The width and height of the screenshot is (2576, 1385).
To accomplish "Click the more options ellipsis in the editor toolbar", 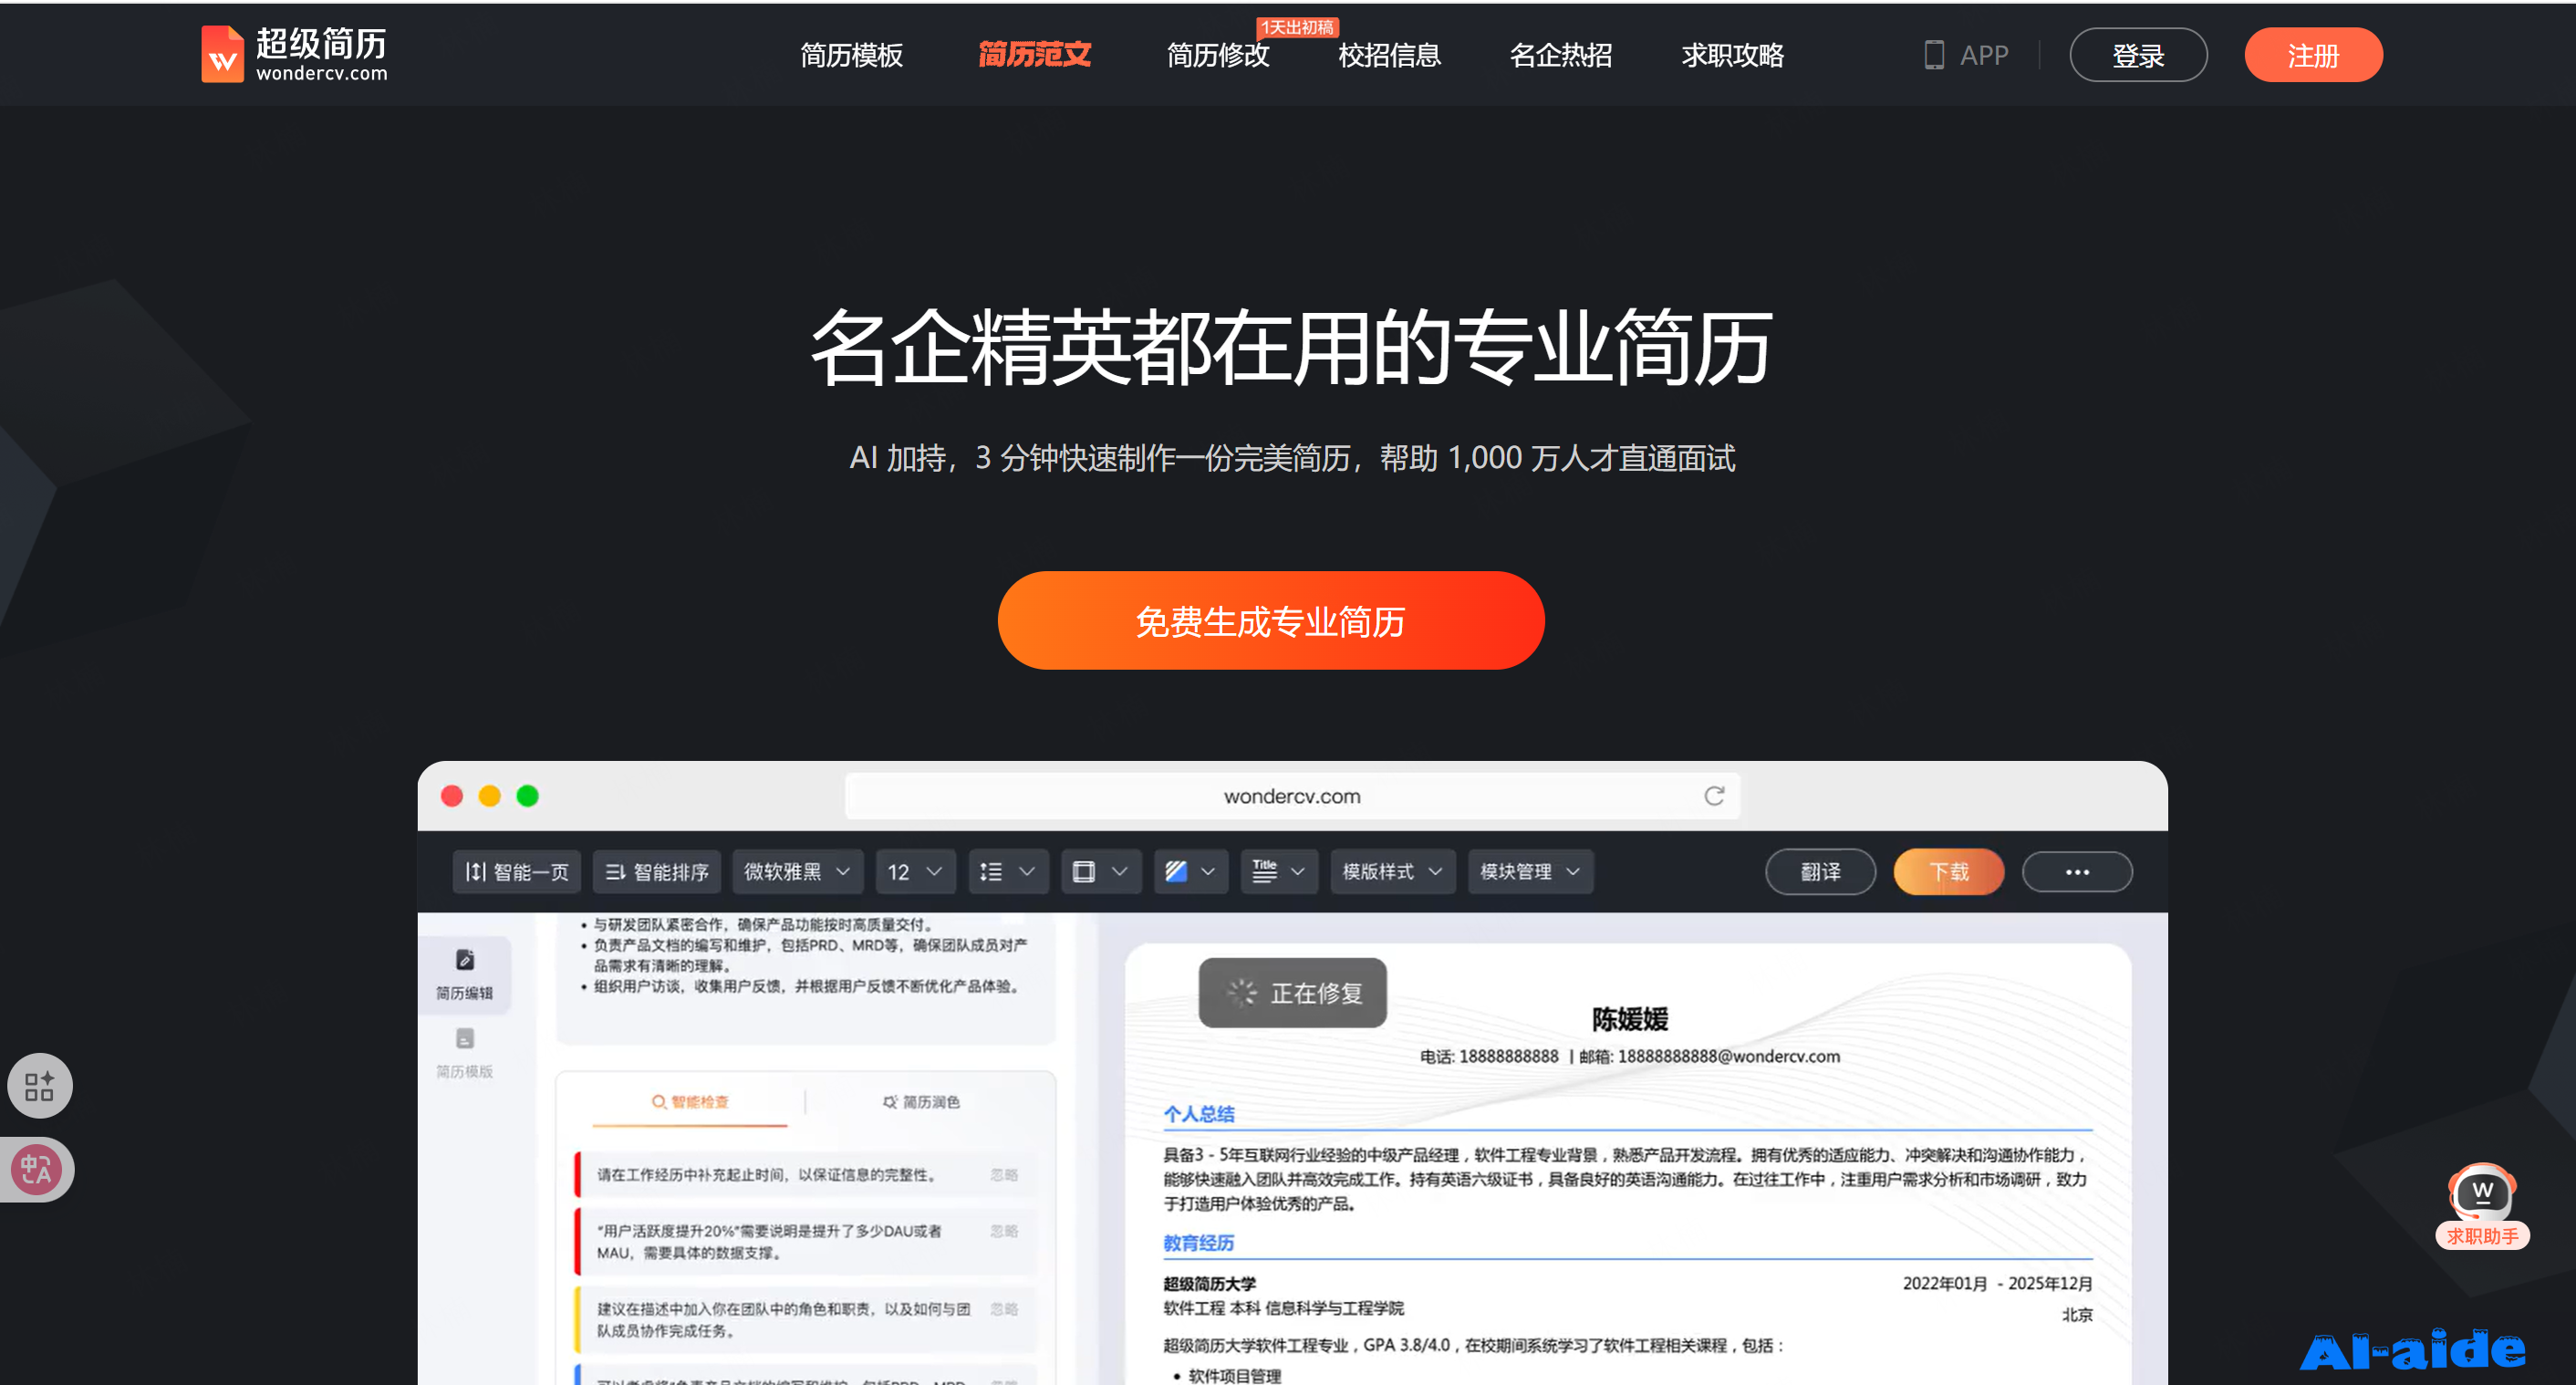I will (2077, 871).
